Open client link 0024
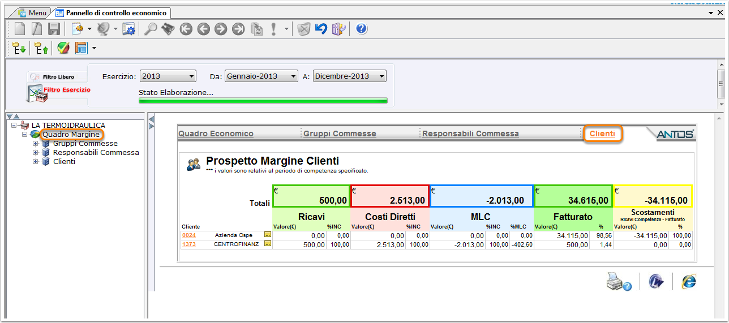 (x=188, y=235)
